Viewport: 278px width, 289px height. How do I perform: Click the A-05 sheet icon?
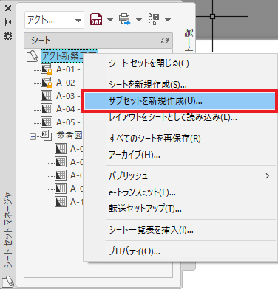tap(46, 122)
